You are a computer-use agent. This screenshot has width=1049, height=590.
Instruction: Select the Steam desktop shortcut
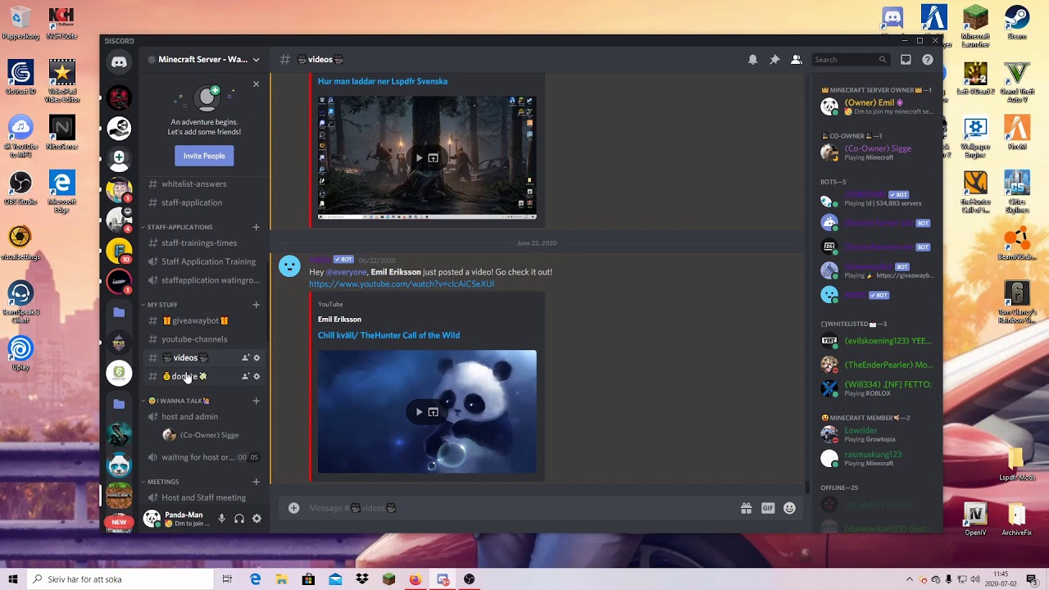point(1017,23)
